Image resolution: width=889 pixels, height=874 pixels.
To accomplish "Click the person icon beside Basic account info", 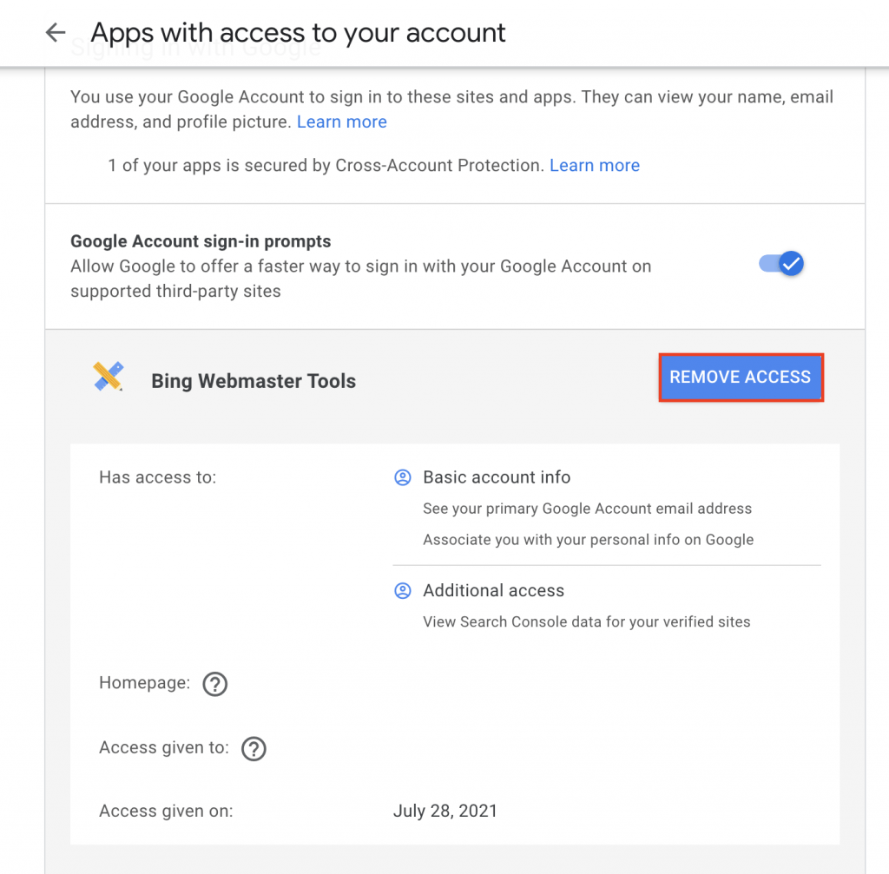I will pyautogui.click(x=402, y=477).
